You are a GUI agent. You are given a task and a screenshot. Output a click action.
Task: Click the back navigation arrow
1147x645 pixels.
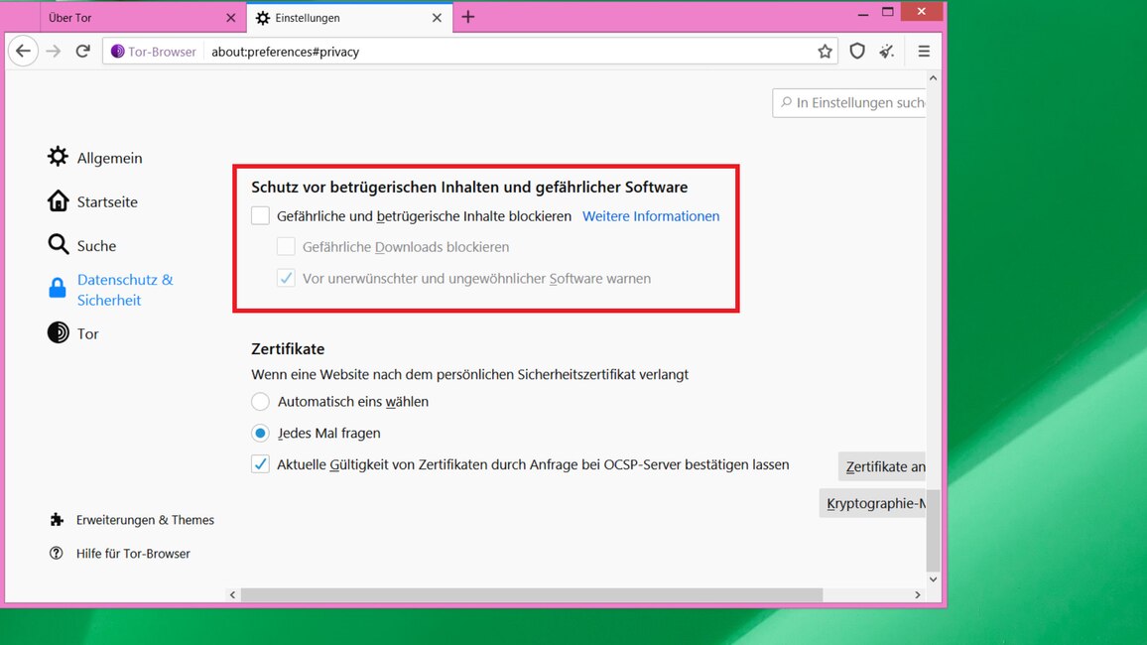[24, 52]
